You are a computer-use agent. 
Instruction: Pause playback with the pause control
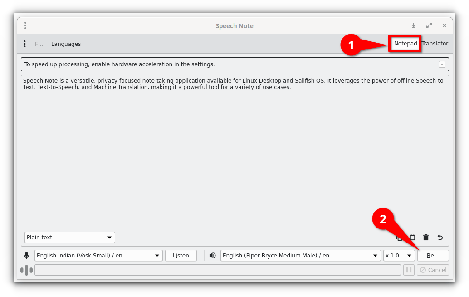click(x=409, y=270)
